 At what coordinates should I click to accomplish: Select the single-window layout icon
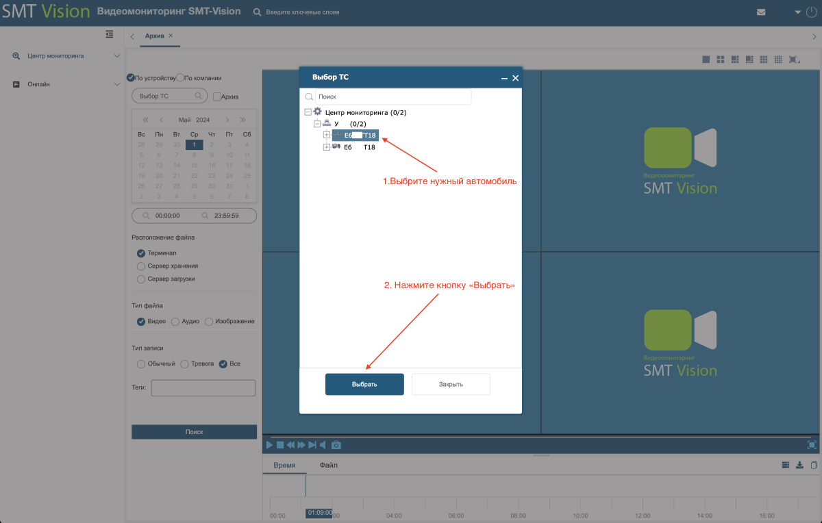tap(706, 60)
